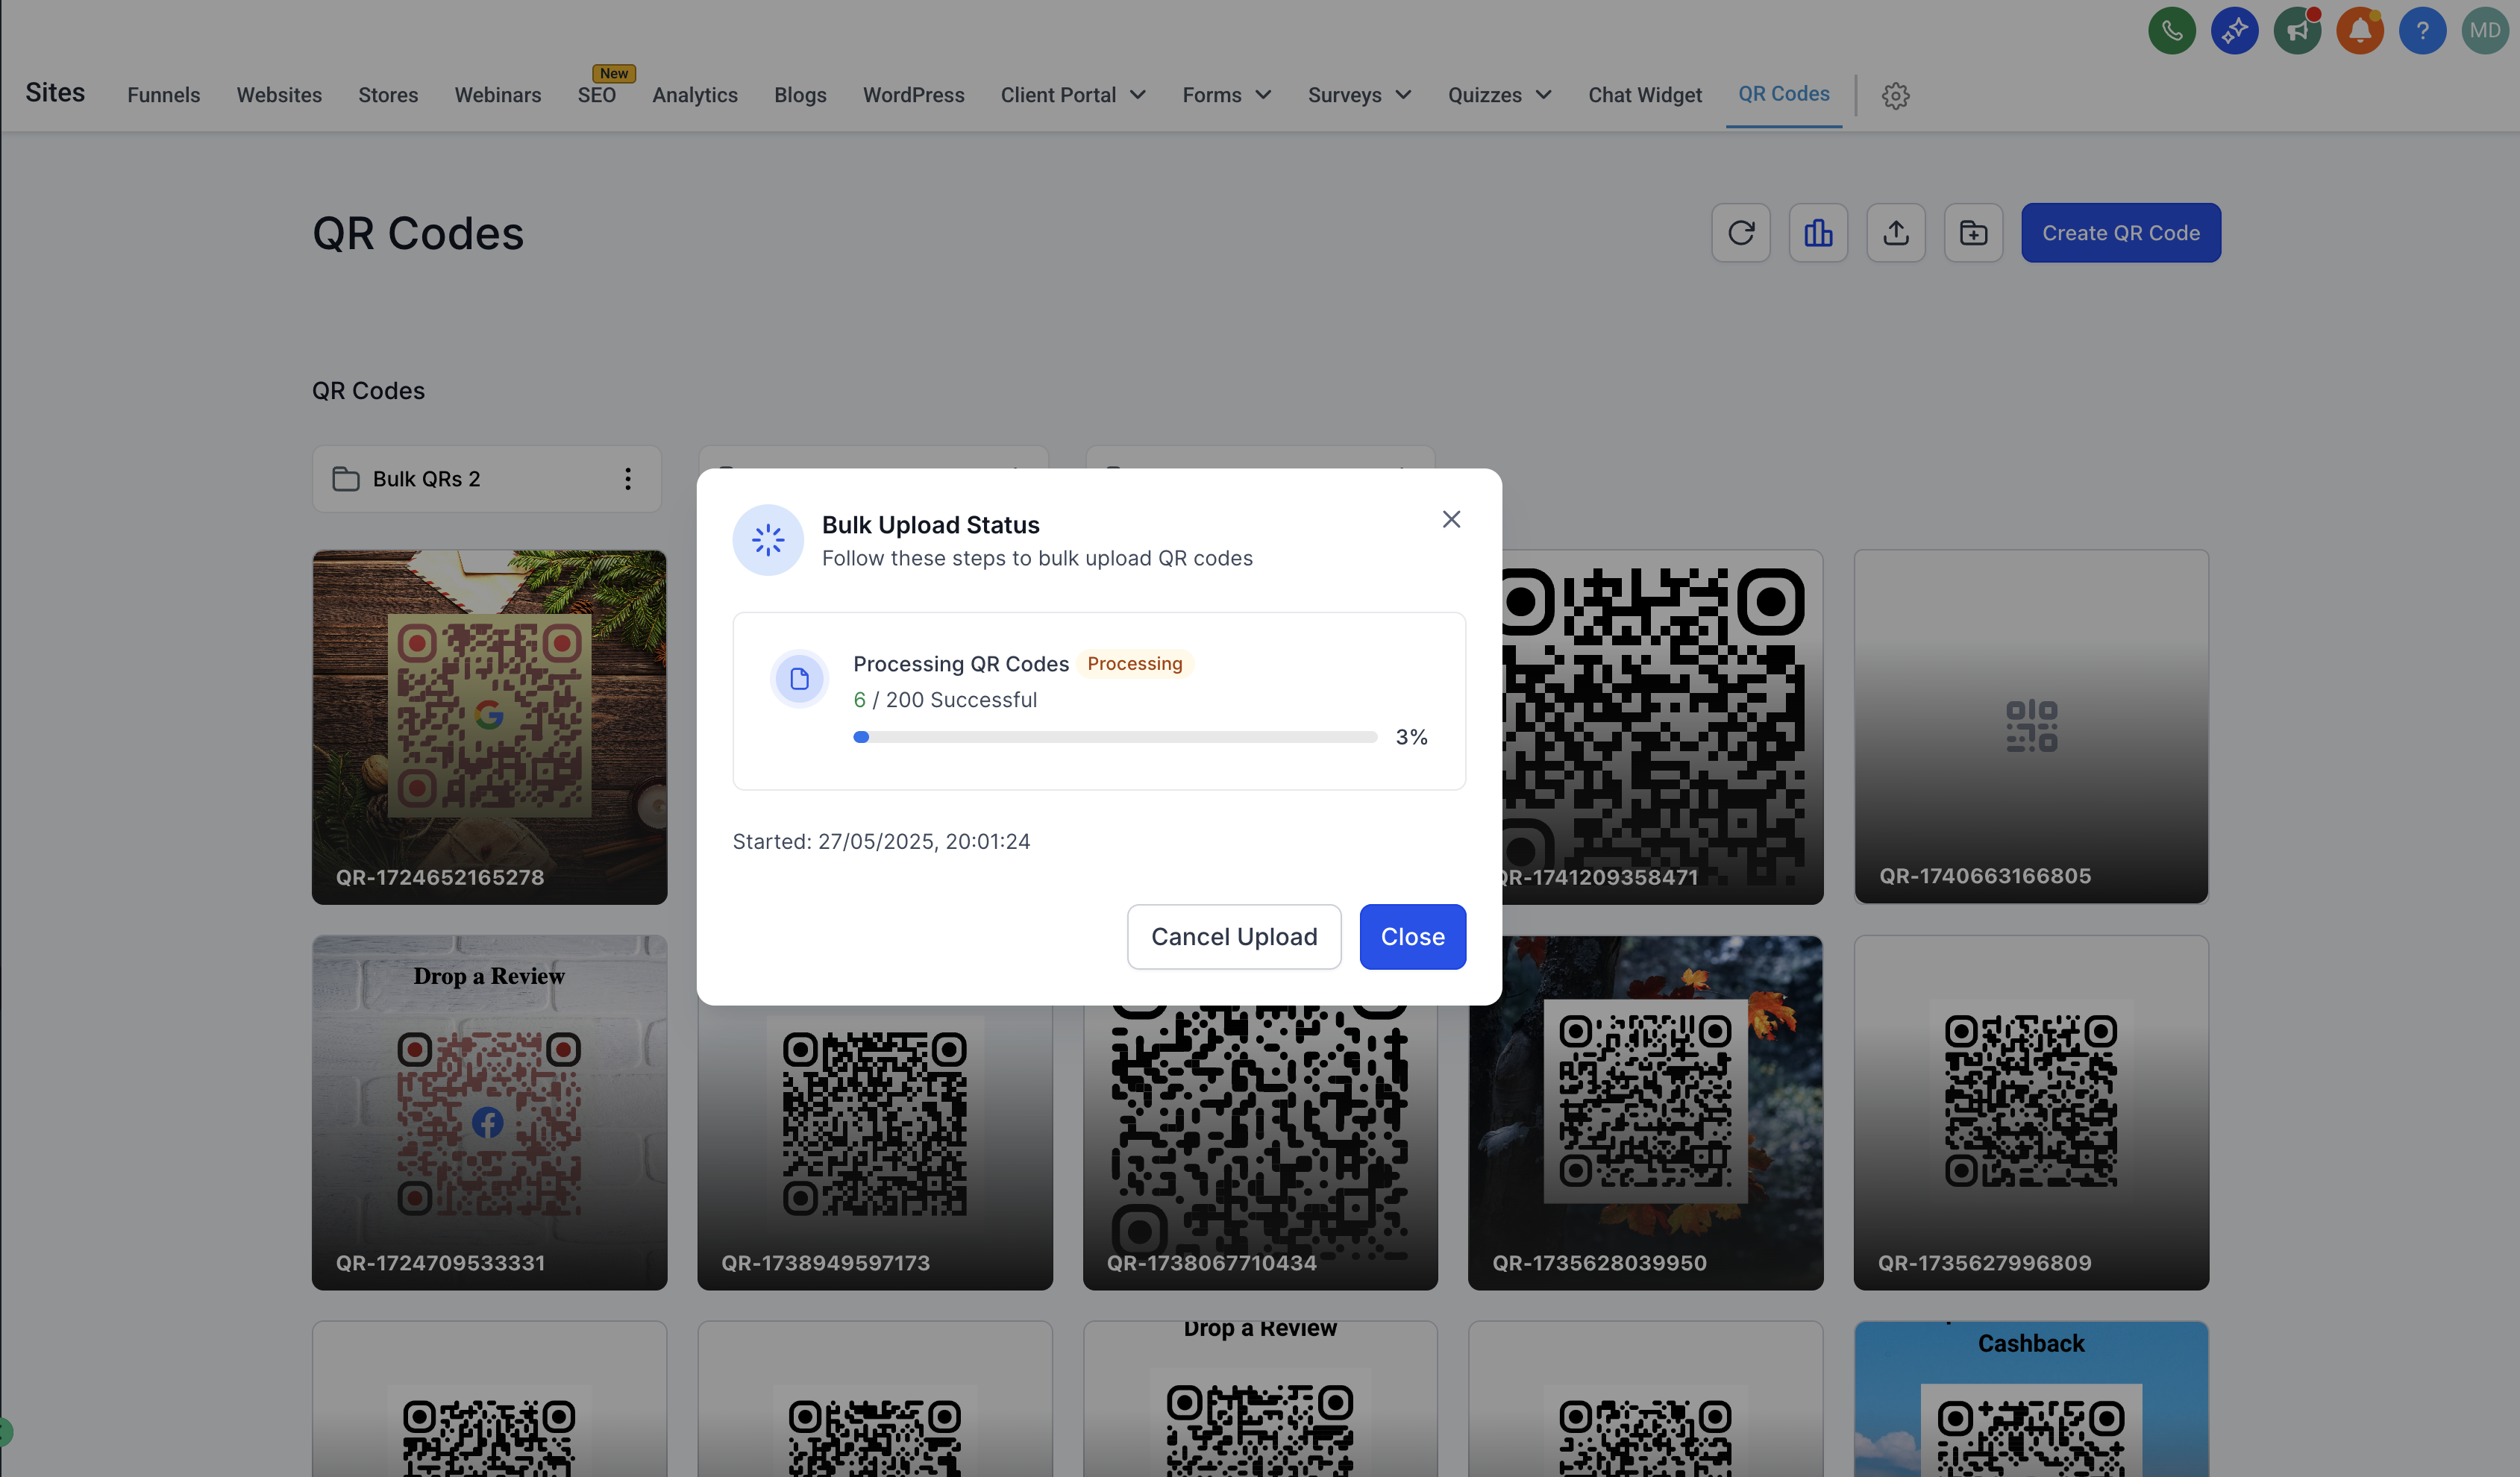The image size is (2520, 1477).
Task: Open the QR analytics bar chart icon
Action: pyautogui.click(x=1818, y=233)
